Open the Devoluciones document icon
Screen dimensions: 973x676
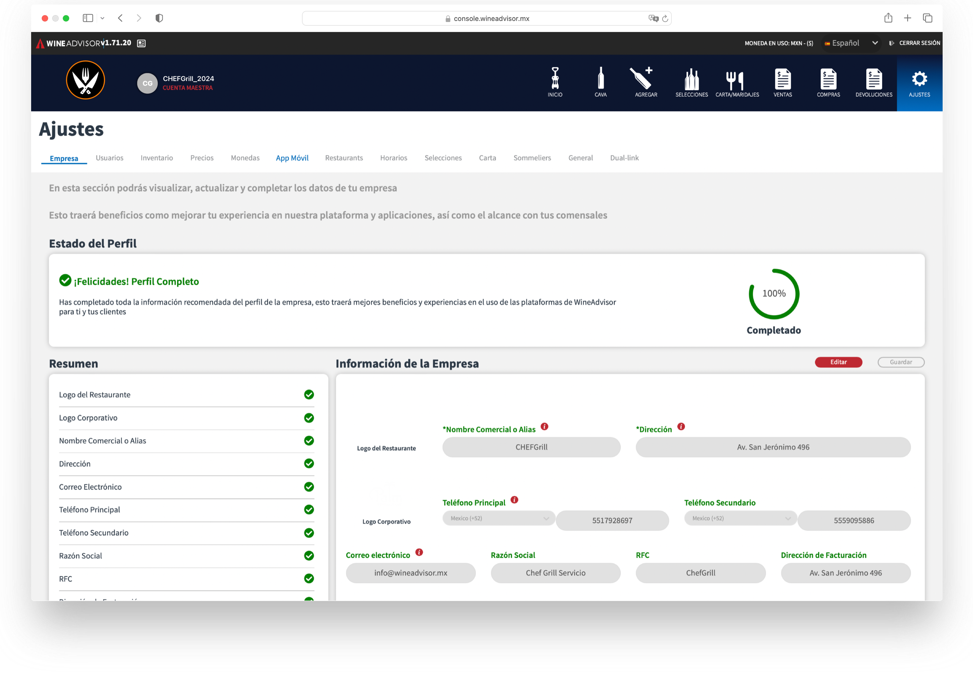click(x=874, y=79)
